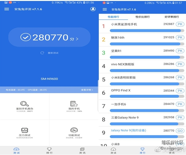Click PK button for 三星Galaxy Note 9
Image resolution: width=186 pixels, height=155 pixels.
point(180,117)
